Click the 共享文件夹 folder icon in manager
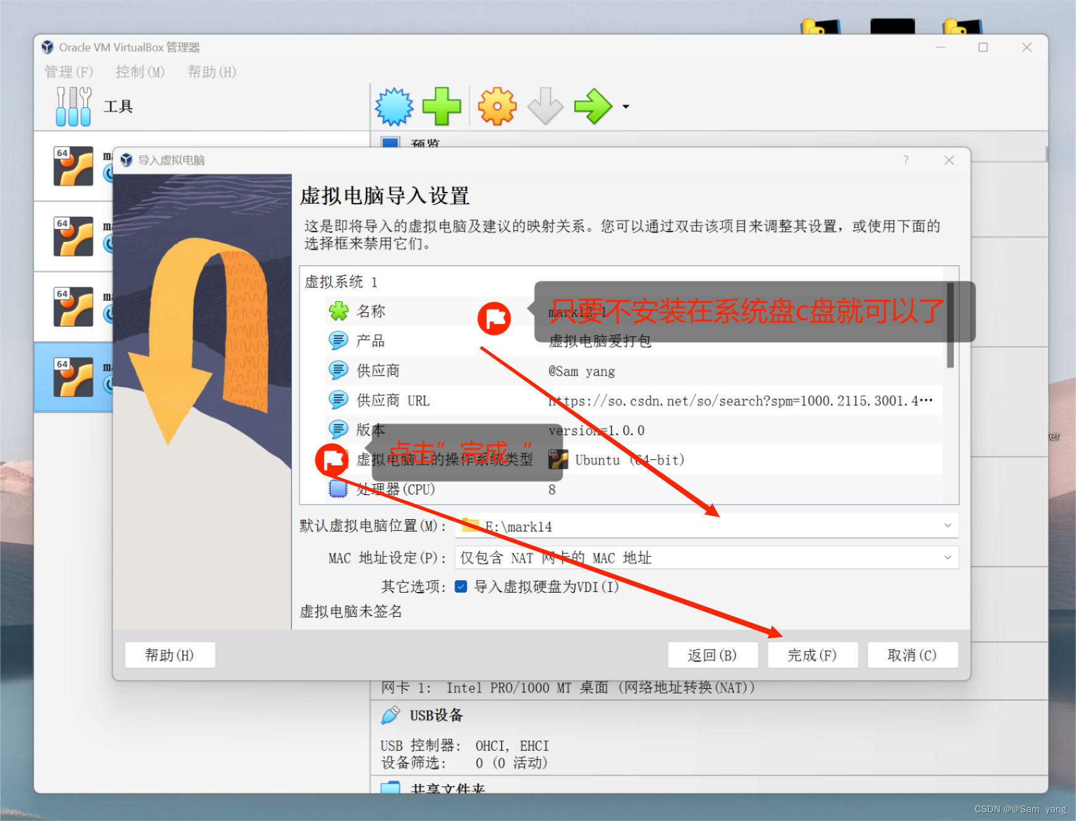Image resolution: width=1076 pixels, height=821 pixels. click(x=391, y=787)
